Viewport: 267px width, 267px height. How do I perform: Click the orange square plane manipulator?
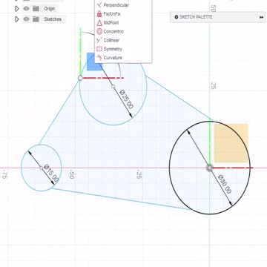[231, 143]
